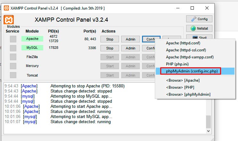Start the Mercury module
The width and height of the screenshot is (238, 141).
coord(110,66)
